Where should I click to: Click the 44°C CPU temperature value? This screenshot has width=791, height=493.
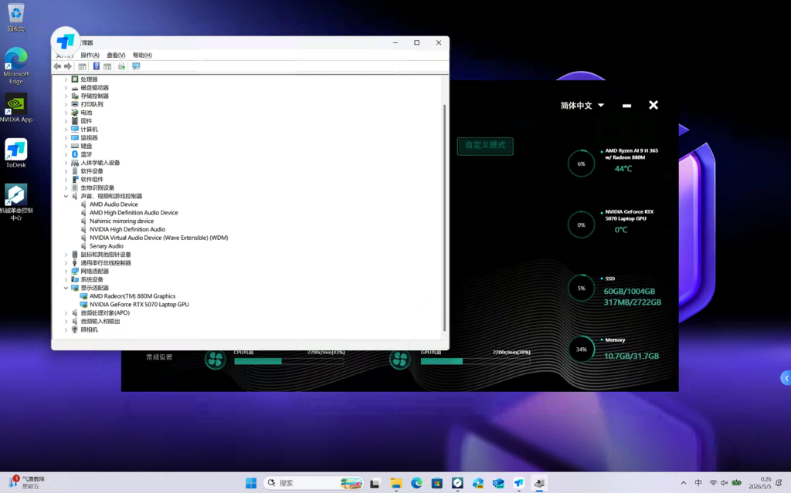[x=623, y=169]
